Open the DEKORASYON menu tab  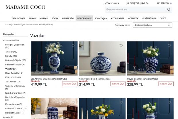coord(84,18)
